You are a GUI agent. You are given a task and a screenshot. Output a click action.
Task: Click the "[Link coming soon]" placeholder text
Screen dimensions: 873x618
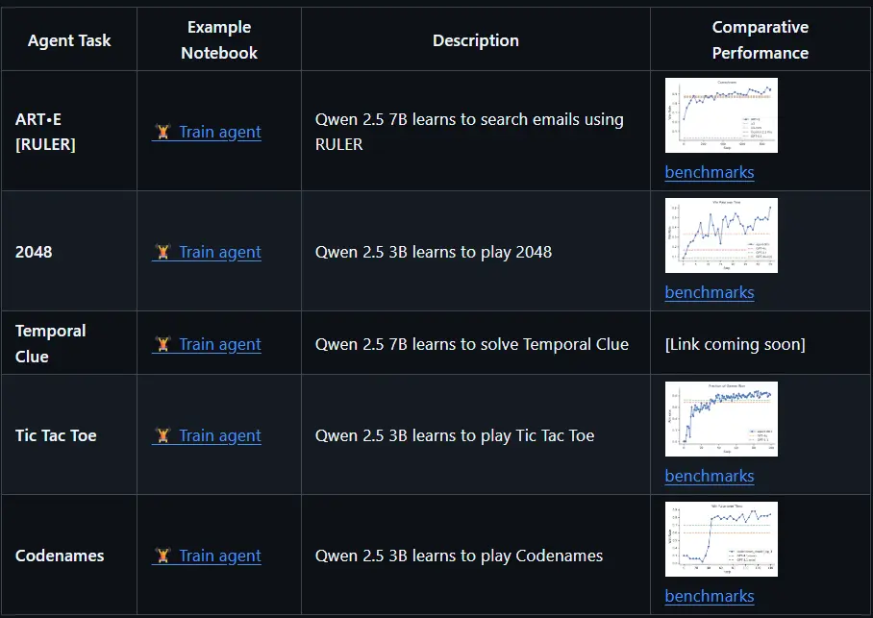(735, 344)
